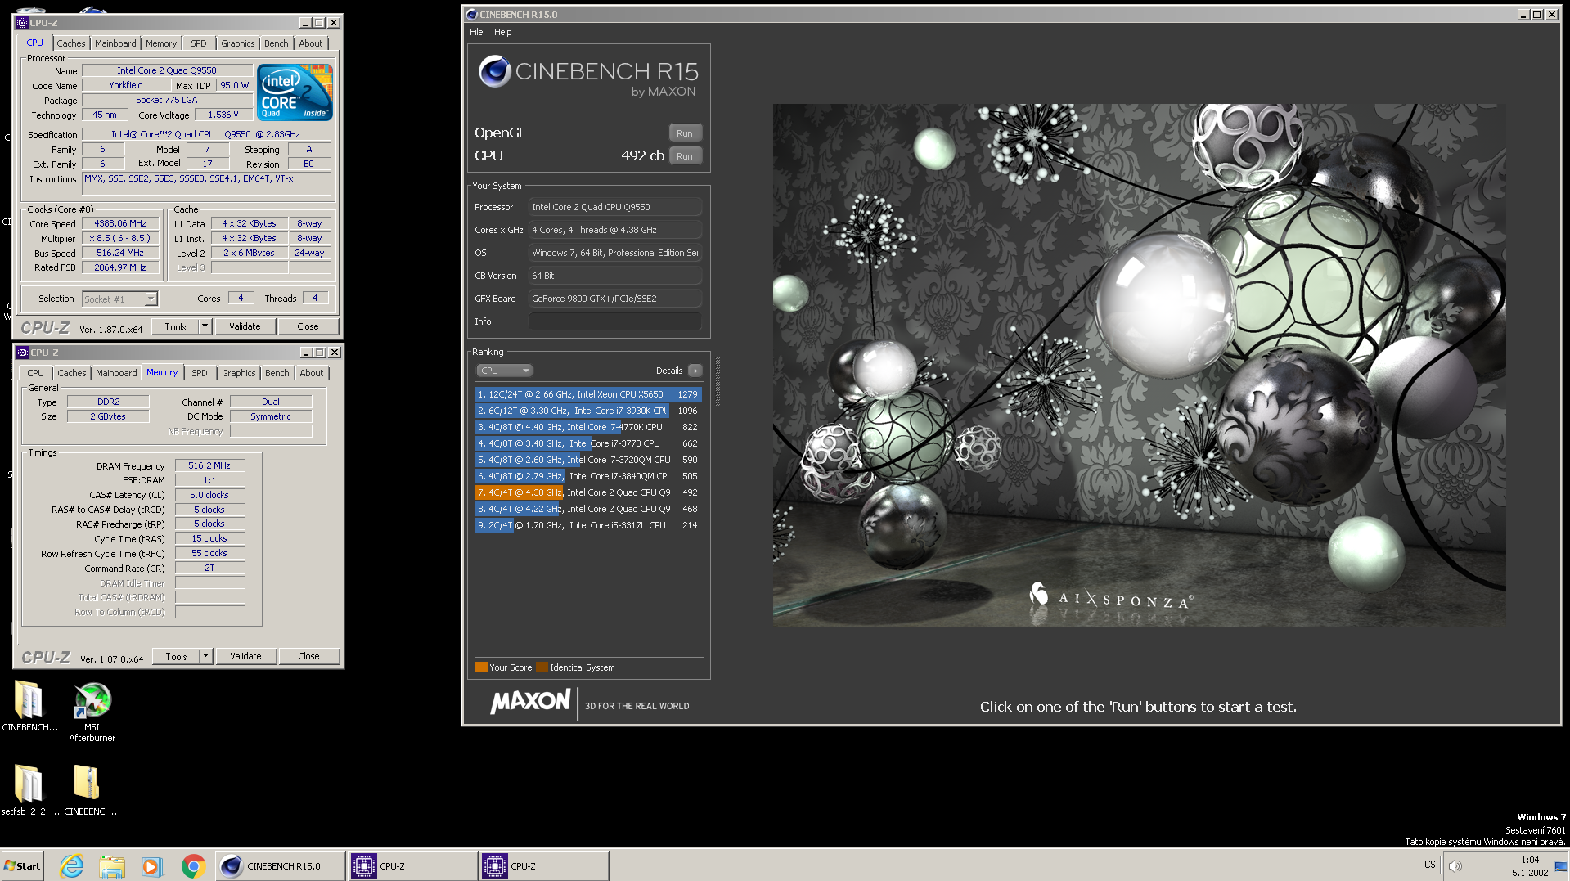Switch to Memory tab in top CPU-Z
Viewport: 1570px width, 881px height.
tap(161, 43)
